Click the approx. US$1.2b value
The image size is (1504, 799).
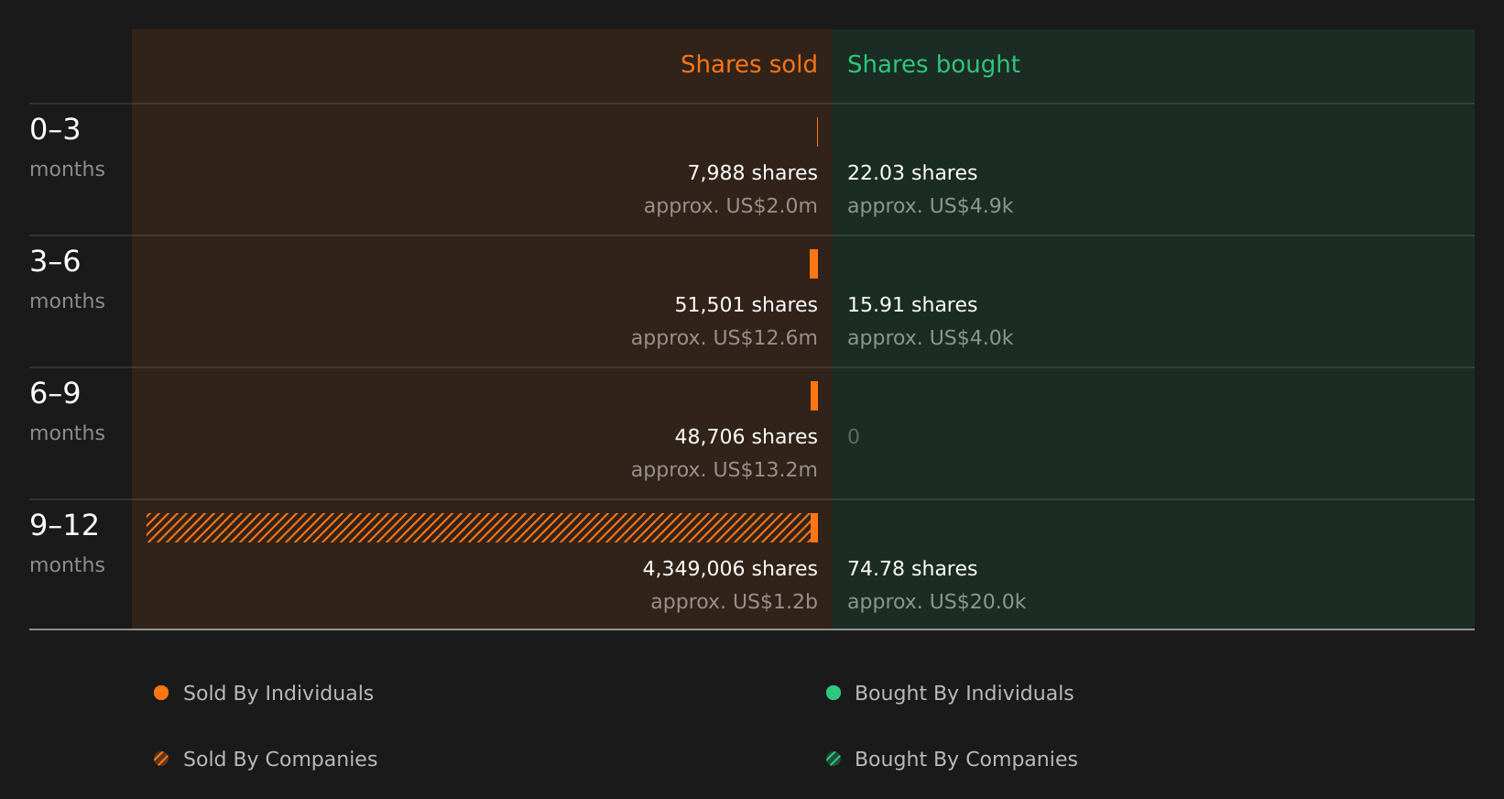click(734, 602)
